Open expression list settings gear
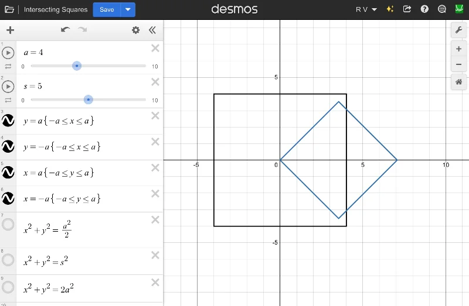This screenshot has width=469, height=306. [136, 30]
